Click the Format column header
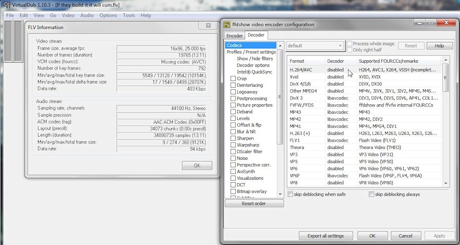460x245 pixels. (306, 61)
